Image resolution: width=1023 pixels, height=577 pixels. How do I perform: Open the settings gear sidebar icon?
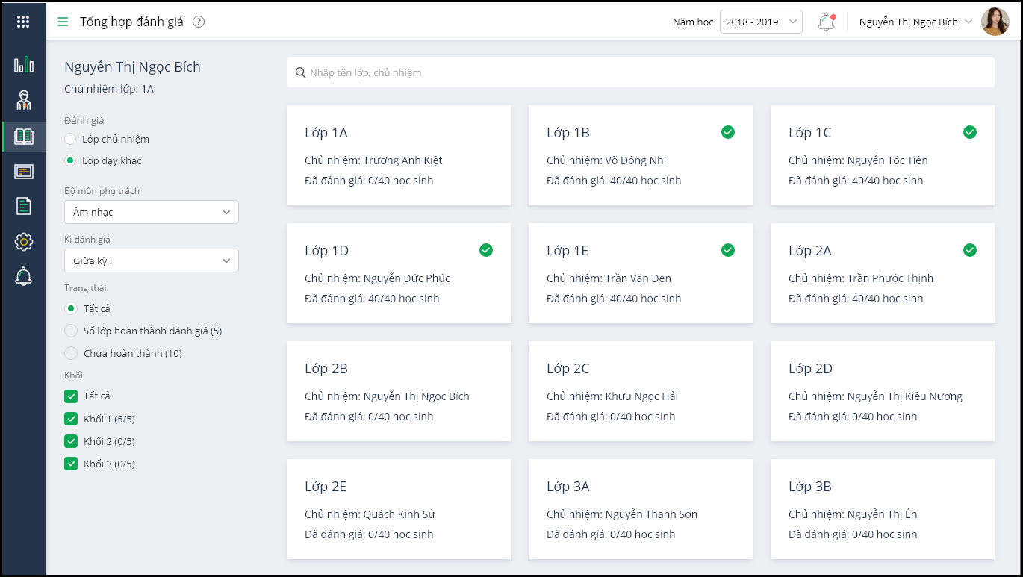point(24,241)
